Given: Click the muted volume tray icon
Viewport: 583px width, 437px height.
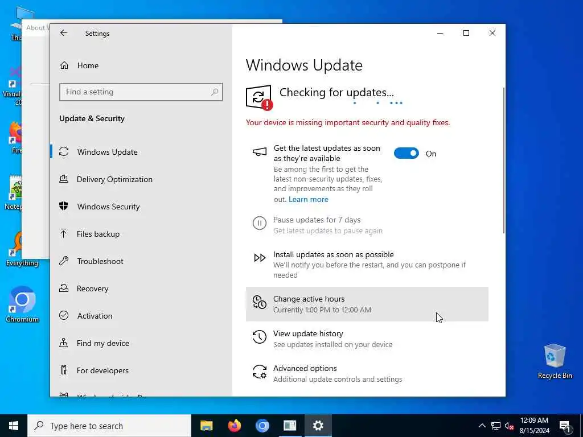Looking at the screenshot, I should coord(509,426).
